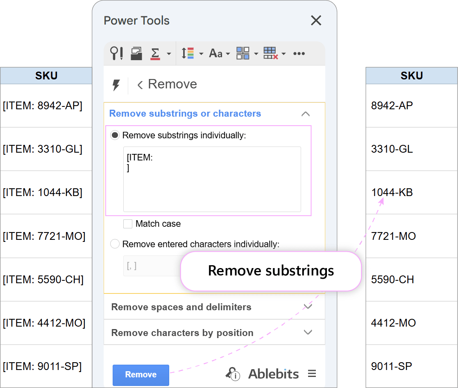
Task: Click the Aa Text tools icon
Action: (x=215, y=53)
